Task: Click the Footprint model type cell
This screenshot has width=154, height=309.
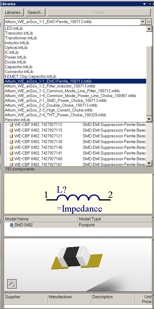Action: tap(87, 225)
